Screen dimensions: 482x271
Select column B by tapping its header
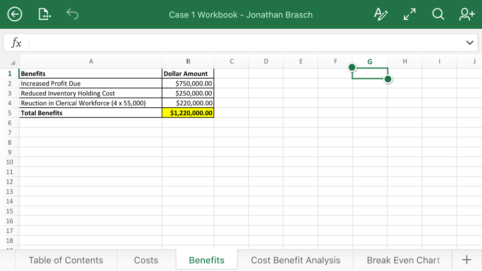pos(188,62)
